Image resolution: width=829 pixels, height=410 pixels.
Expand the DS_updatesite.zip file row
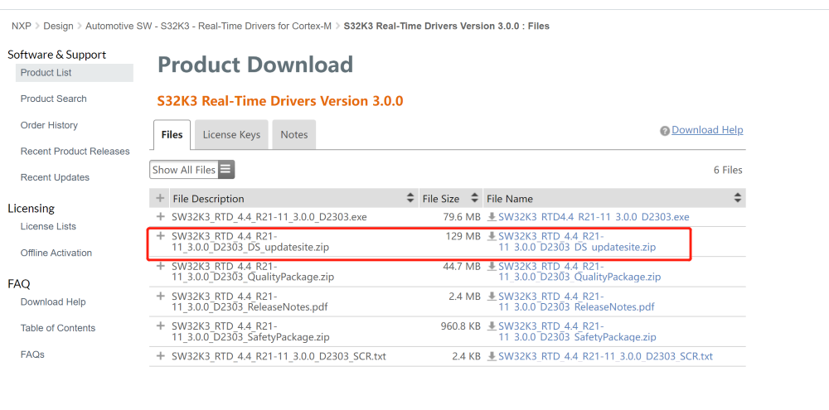pos(160,235)
